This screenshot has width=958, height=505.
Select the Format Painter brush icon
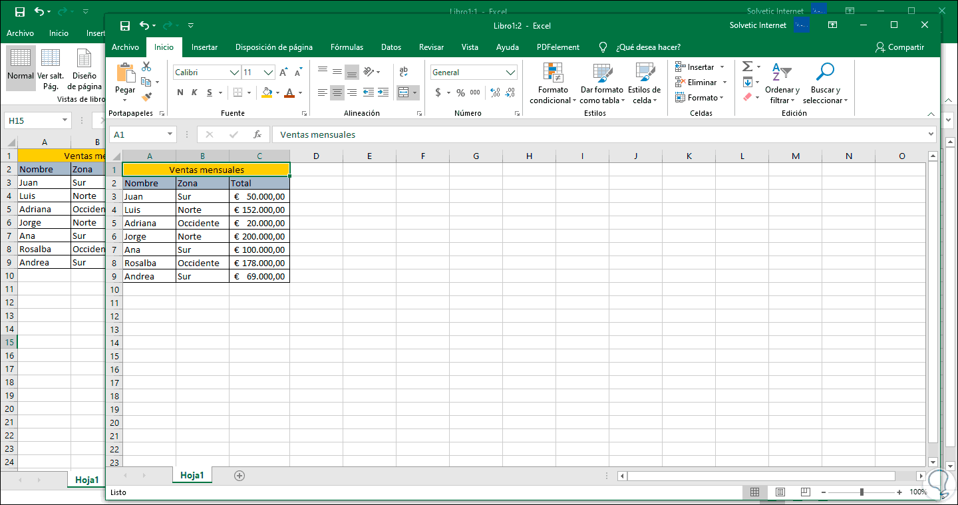coord(147,96)
